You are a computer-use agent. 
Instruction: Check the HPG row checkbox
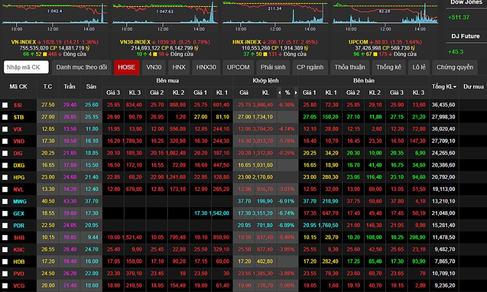point(5,178)
